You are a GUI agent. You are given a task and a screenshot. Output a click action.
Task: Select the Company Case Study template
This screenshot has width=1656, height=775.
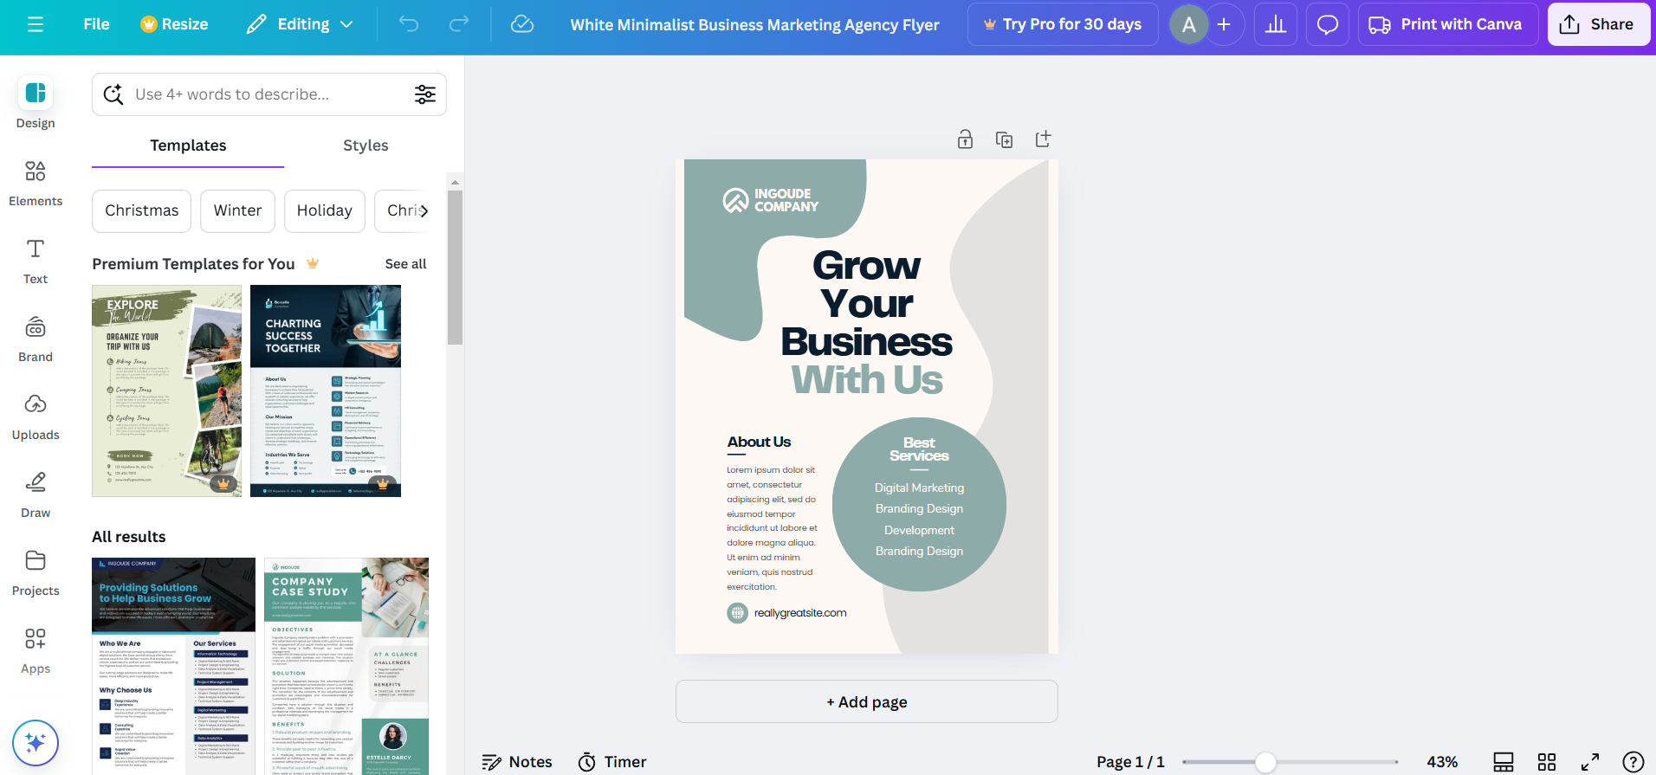pyautogui.click(x=346, y=666)
